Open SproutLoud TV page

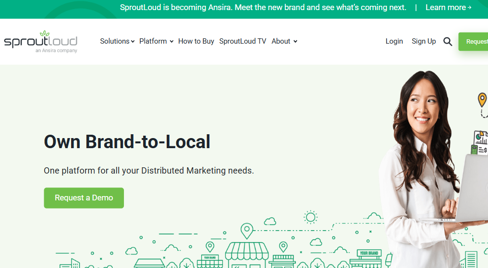(243, 41)
